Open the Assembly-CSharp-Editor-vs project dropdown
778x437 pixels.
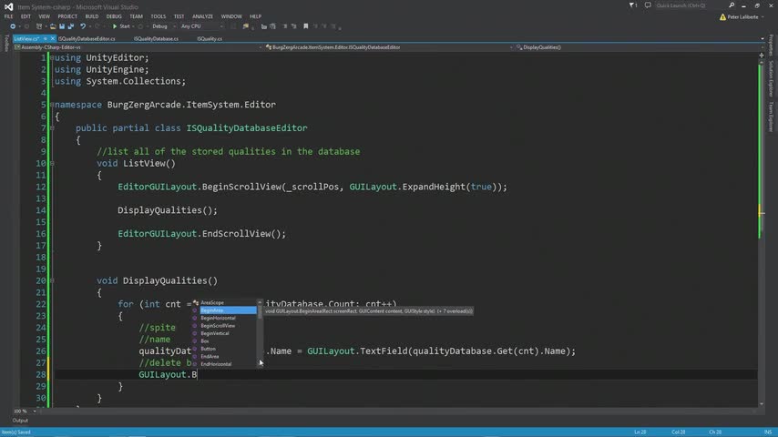(x=138, y=47)
